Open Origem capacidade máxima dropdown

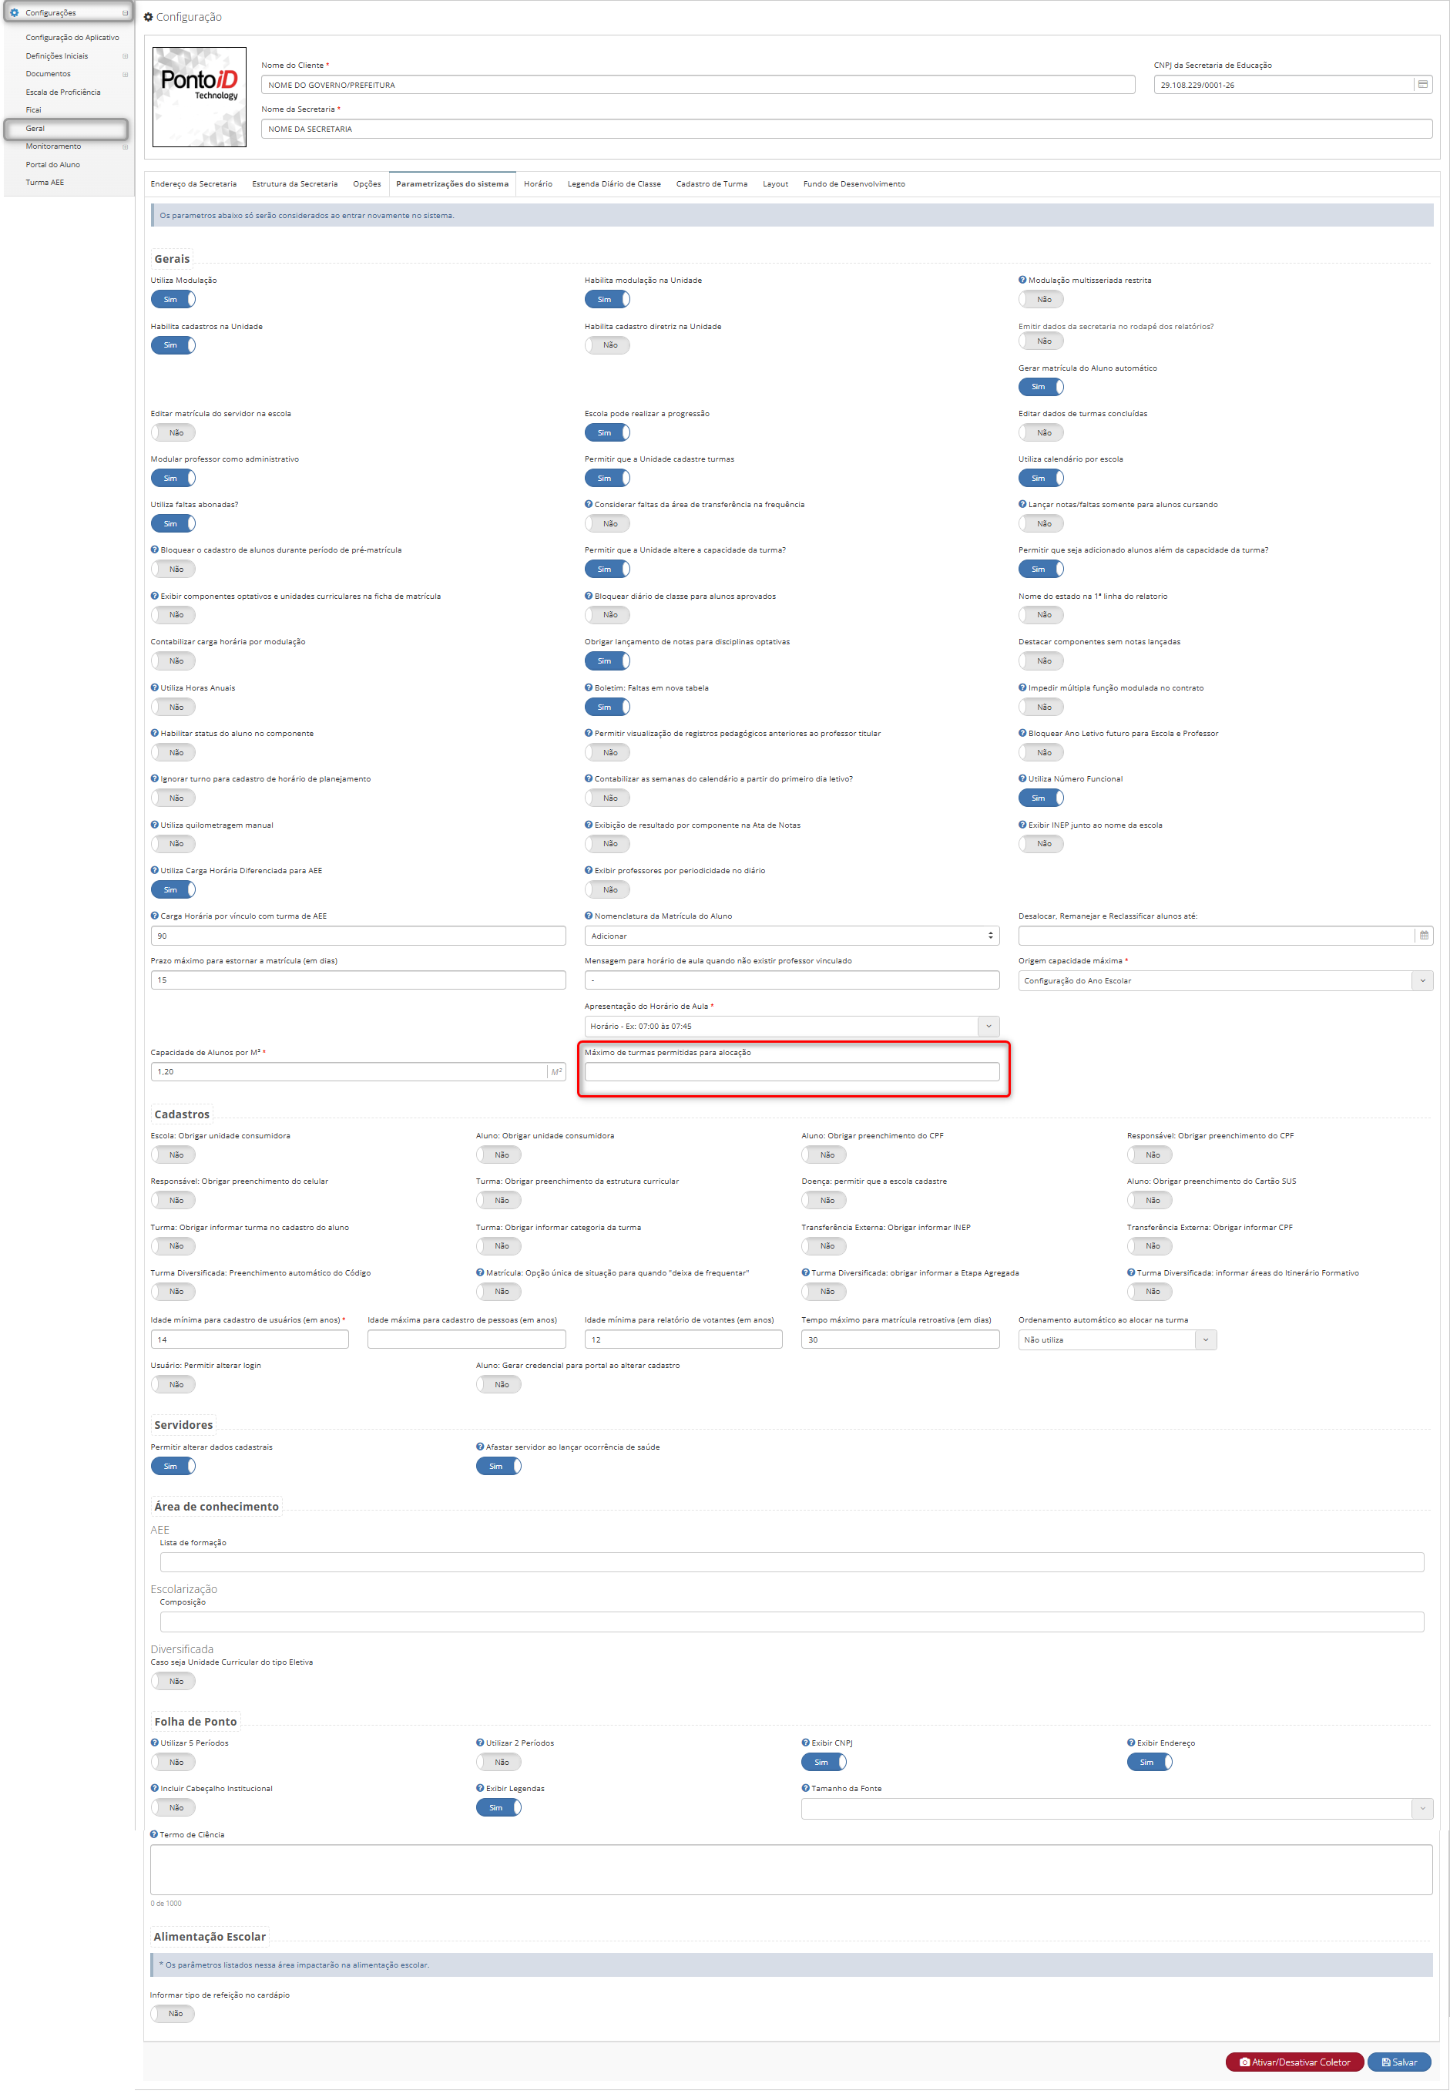tap(1225, 980)
